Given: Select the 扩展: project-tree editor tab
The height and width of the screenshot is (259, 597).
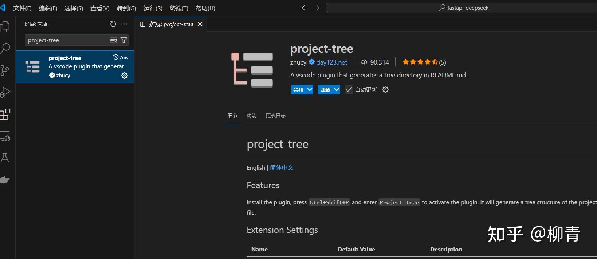Looking at the screenshot, I should [x=170, y=24].
